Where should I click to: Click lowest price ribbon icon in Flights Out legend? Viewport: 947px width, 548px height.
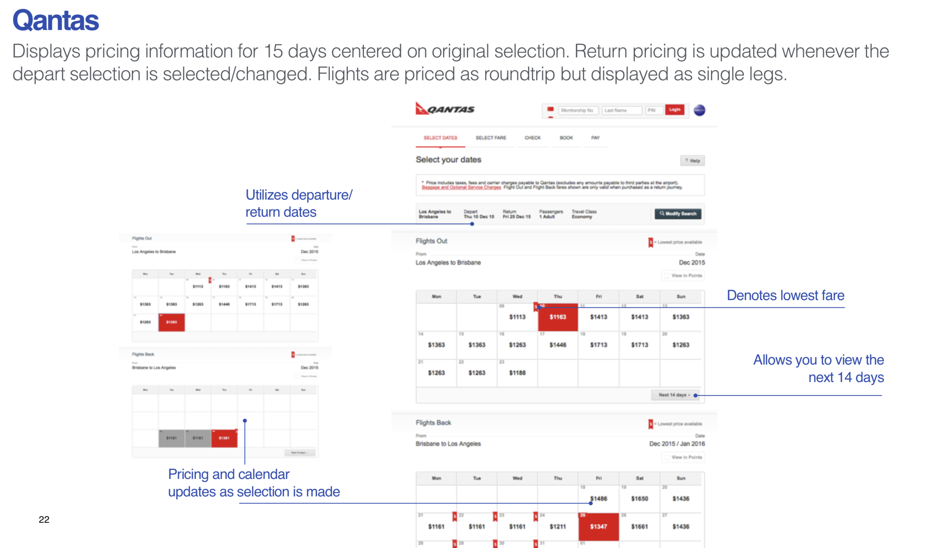tap(650, 243)
